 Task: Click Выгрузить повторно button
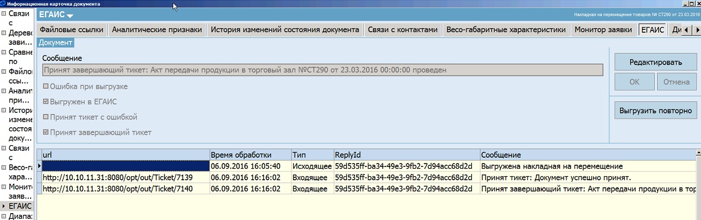(x=655, y=110)
